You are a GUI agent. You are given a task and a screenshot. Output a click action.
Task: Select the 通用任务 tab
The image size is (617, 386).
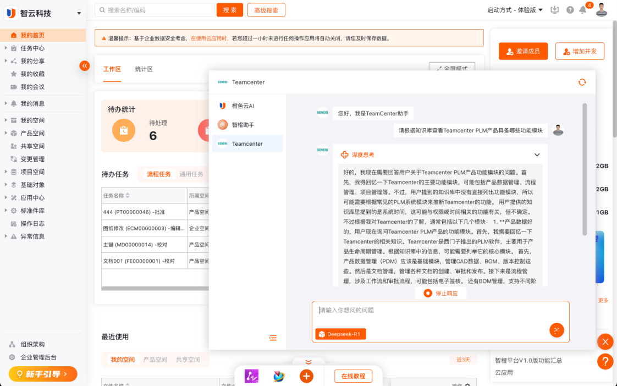191,174
